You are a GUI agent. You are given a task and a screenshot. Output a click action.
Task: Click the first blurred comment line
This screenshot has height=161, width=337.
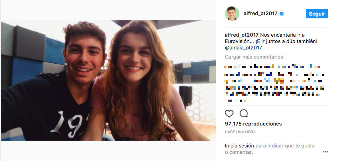click(x=272, y=66)
